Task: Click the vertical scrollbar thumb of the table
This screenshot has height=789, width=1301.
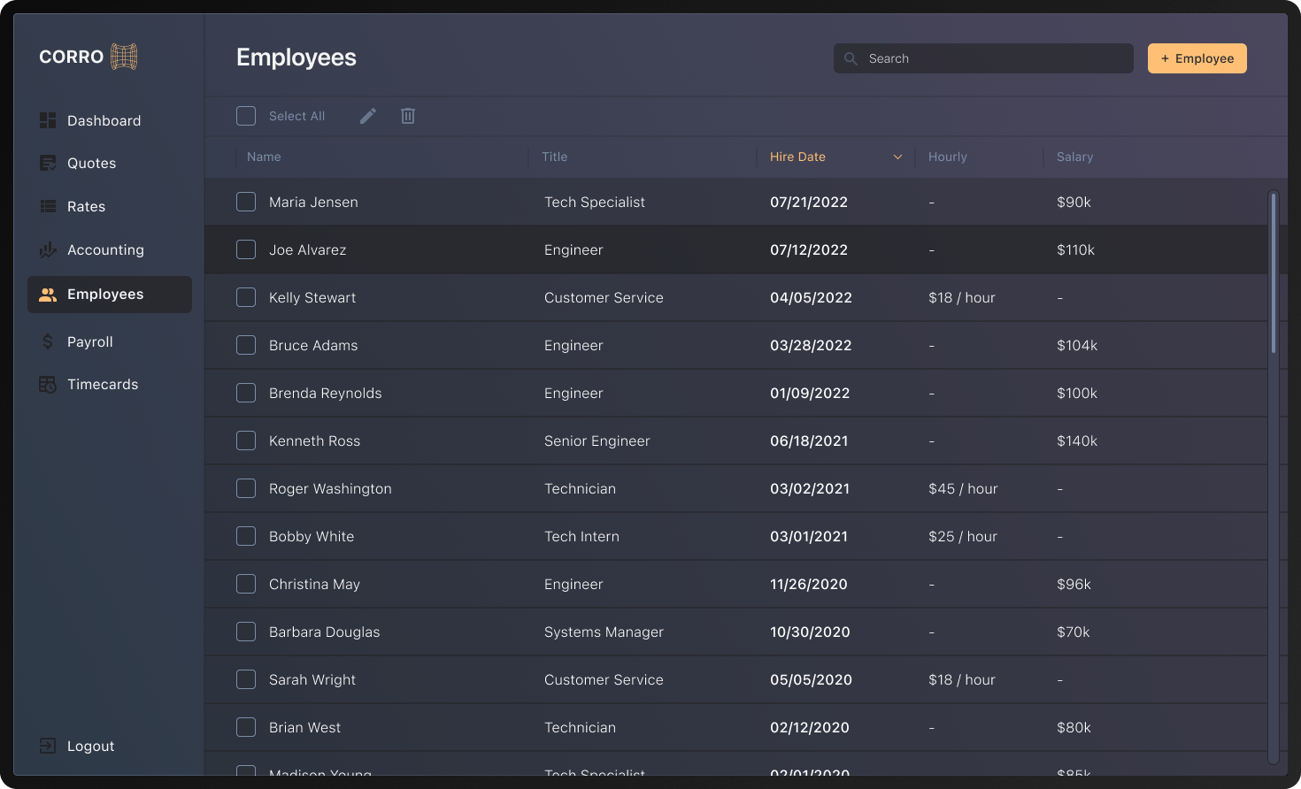Action: coord(1274,272)
